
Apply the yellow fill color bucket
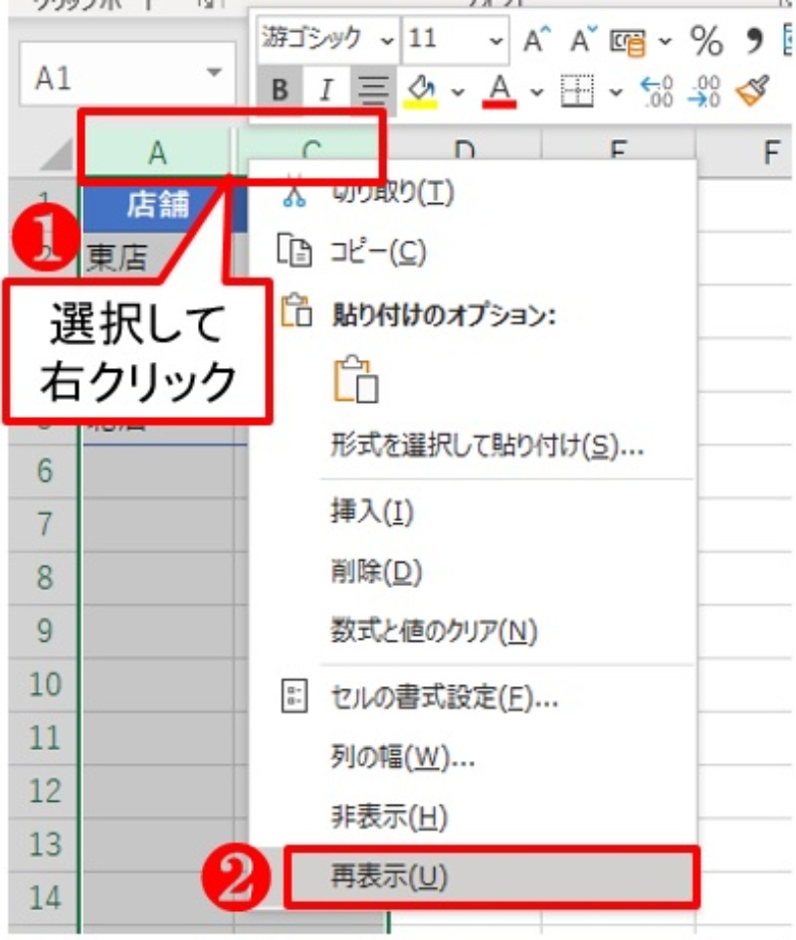(x=421, y=92)
